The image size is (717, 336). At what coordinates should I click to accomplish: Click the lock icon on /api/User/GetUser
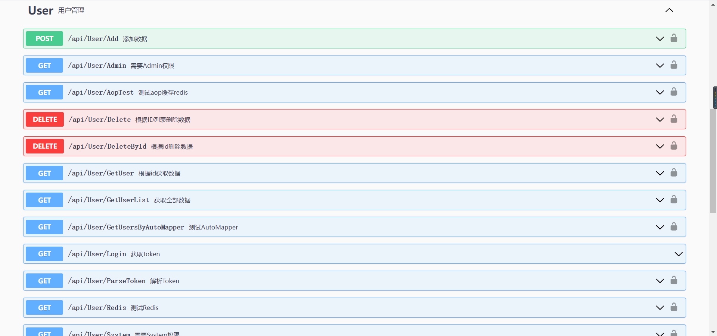674,172
